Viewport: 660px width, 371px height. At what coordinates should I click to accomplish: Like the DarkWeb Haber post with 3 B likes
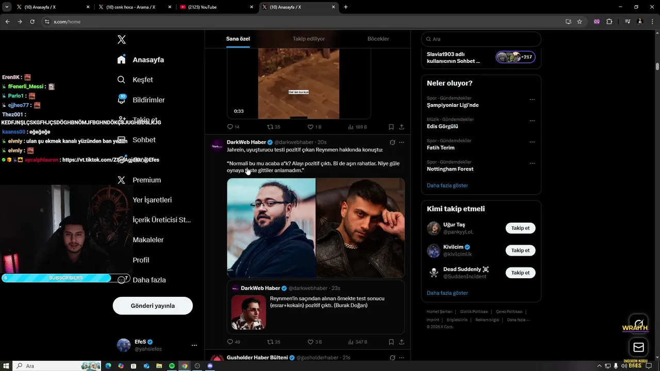pyautogui.click(x=315, y=342)
